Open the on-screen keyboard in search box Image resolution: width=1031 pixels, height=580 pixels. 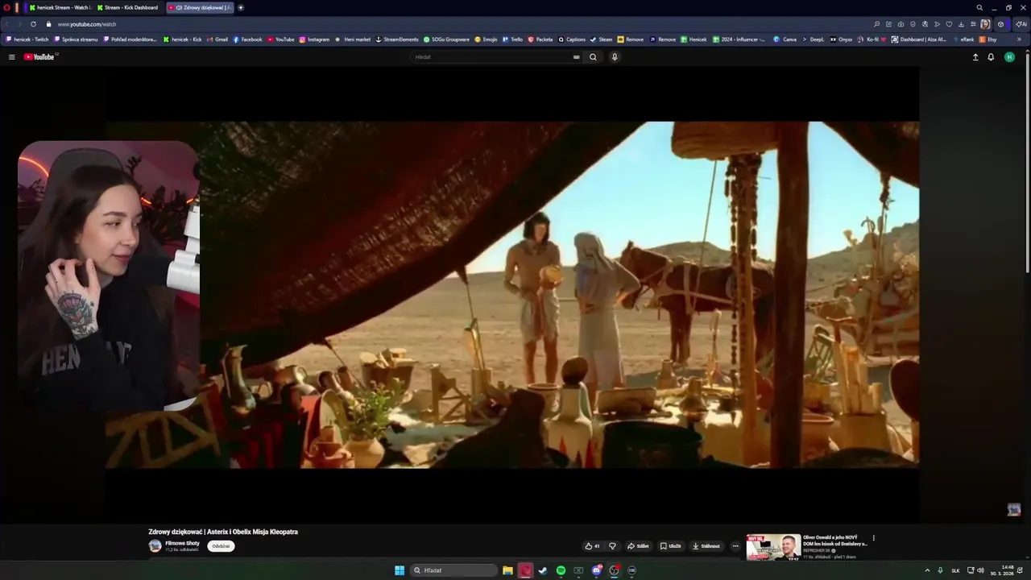[x=576, y=57]
